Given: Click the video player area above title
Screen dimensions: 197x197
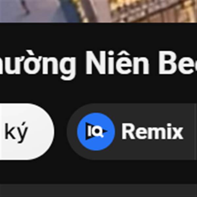Looking at the screenshot, I should 98,11.
